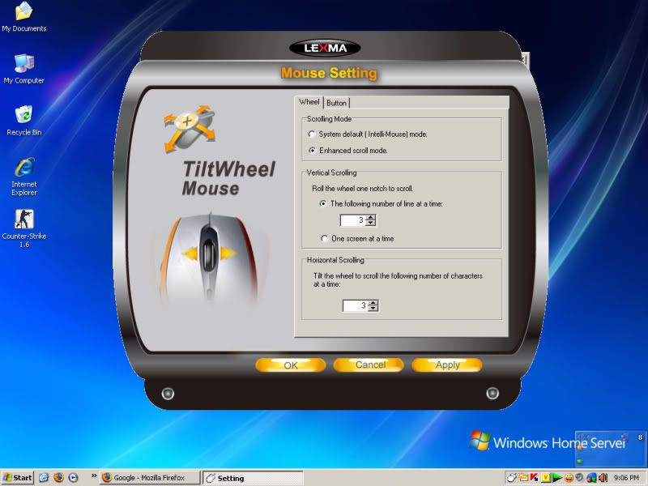
Task: Switch to the Button tab
Action: [336, 103]
